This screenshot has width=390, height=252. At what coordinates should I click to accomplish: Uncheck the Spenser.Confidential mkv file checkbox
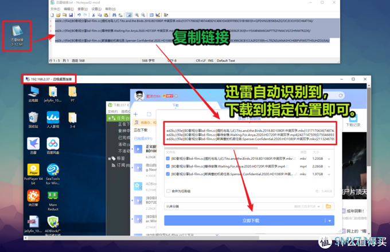tap(168, 174)
